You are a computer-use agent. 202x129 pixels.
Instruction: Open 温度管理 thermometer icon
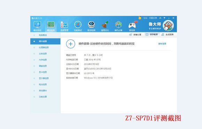[x=64, y=25]
